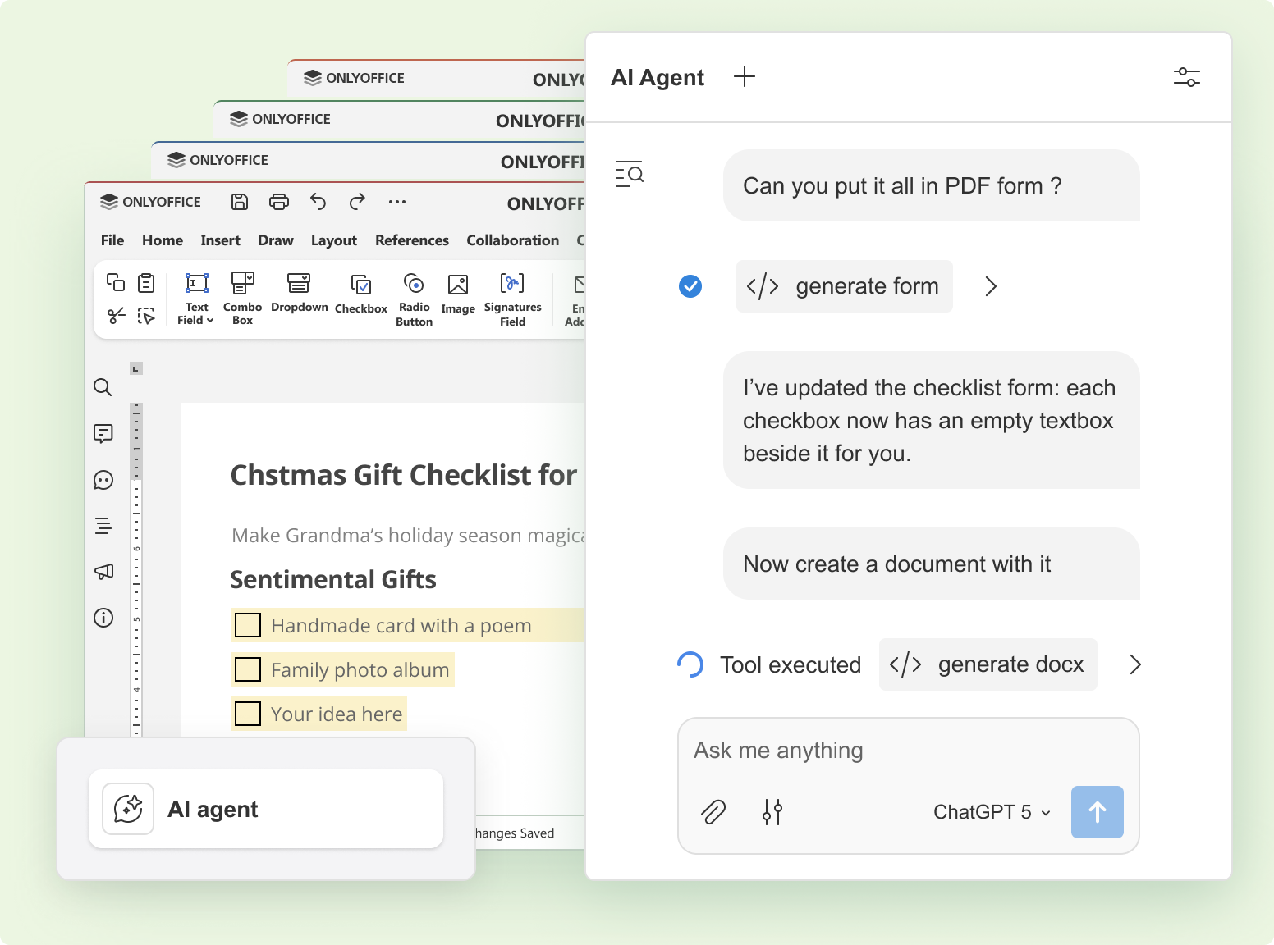Open the print dialog via printer icon
The width and height of the screenshot is (1274, 945).
click(x=279, y=202)
